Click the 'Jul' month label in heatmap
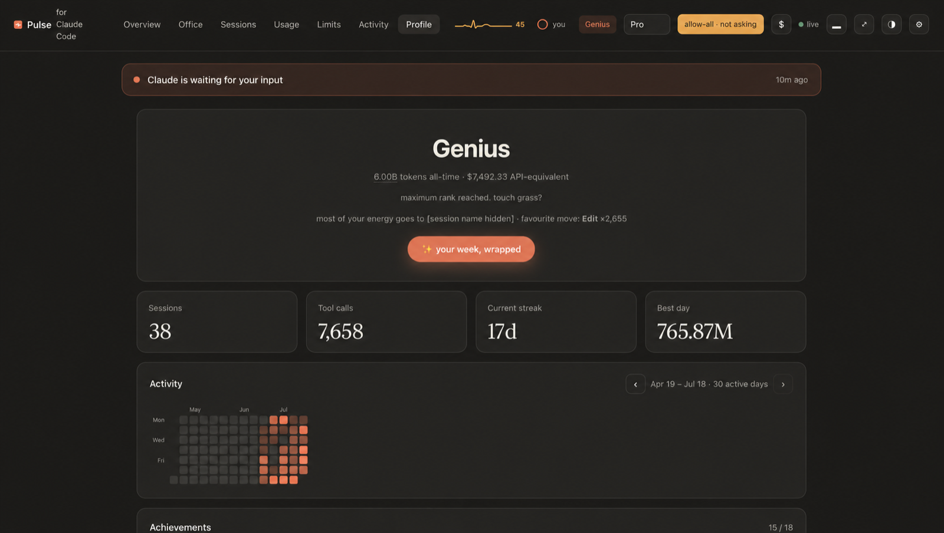 (283, 409)
